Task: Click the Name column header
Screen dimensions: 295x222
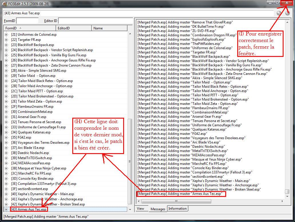Action: [109, 28]
